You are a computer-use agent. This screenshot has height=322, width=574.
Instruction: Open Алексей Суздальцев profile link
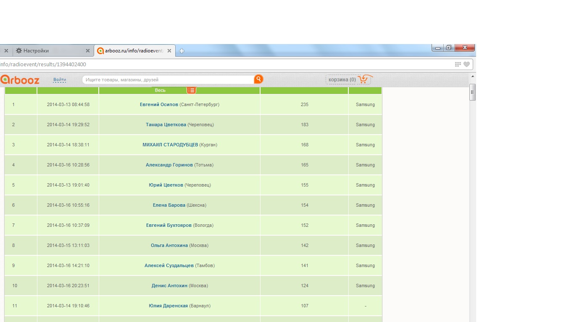point(169,265)
